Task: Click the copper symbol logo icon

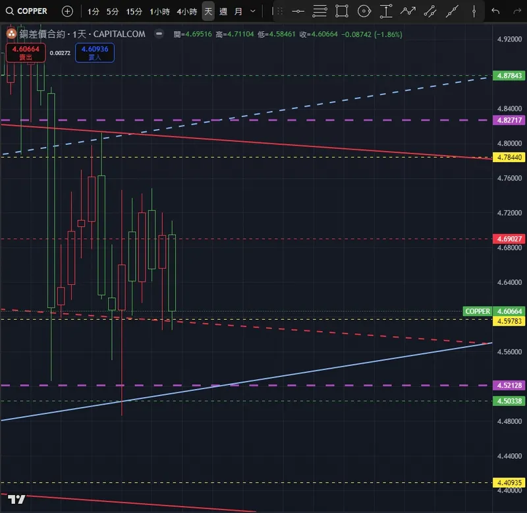Action: [x=11, y=34]
